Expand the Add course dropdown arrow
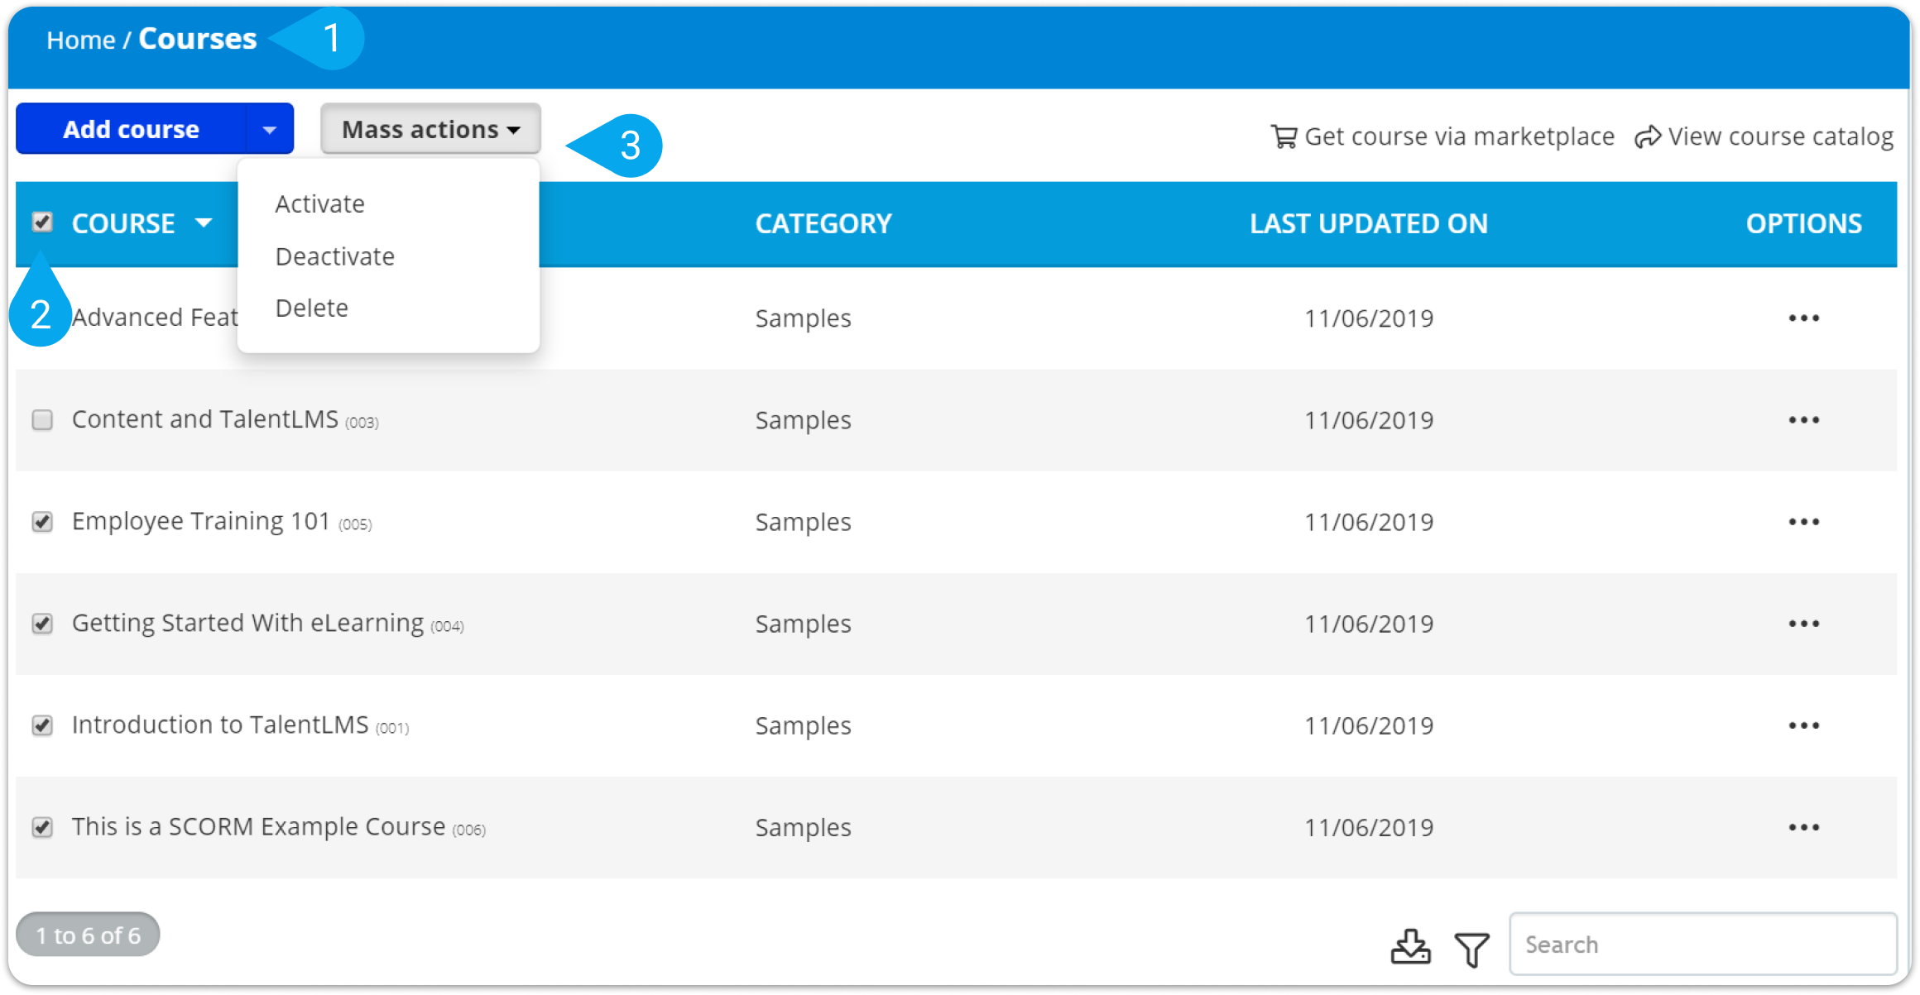 tap(270, 129)
